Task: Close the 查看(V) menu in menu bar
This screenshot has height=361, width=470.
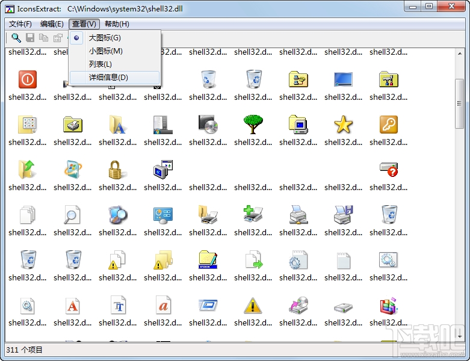Action: (84, 24)
